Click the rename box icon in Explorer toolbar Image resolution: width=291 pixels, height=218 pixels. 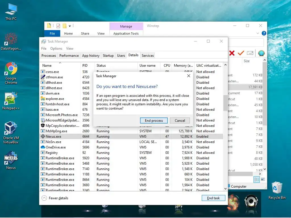tap(250, 53)
